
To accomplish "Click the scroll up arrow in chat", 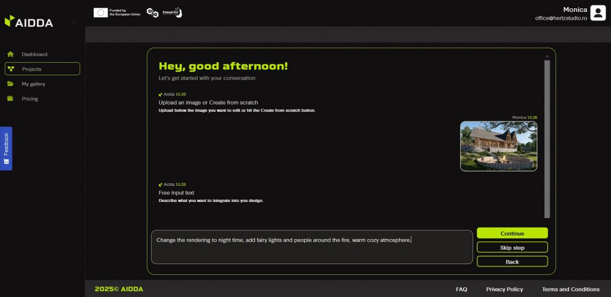I will (547, 57).
